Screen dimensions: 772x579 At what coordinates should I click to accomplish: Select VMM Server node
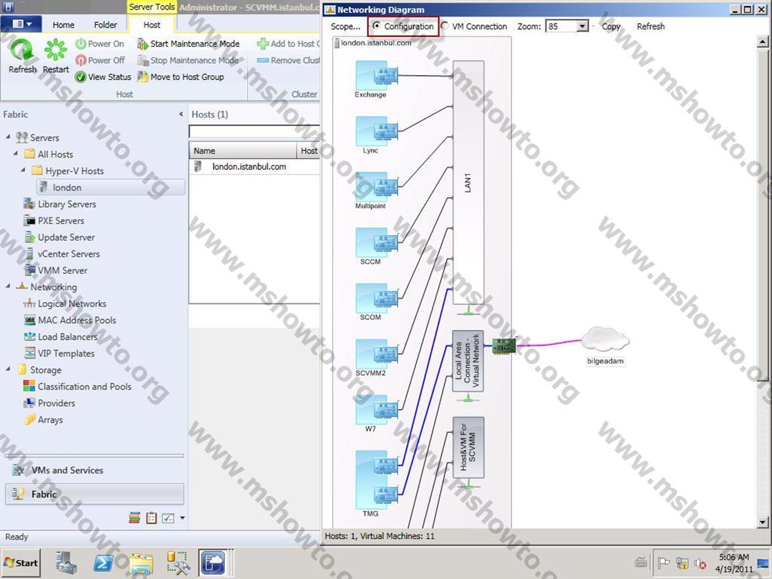[x=56, y=270]
